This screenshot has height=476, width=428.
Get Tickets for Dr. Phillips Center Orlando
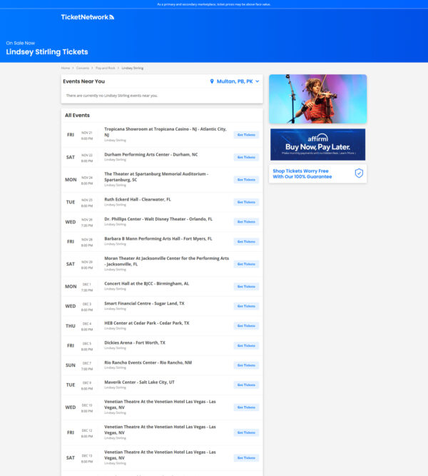click(x=246, y=222)
